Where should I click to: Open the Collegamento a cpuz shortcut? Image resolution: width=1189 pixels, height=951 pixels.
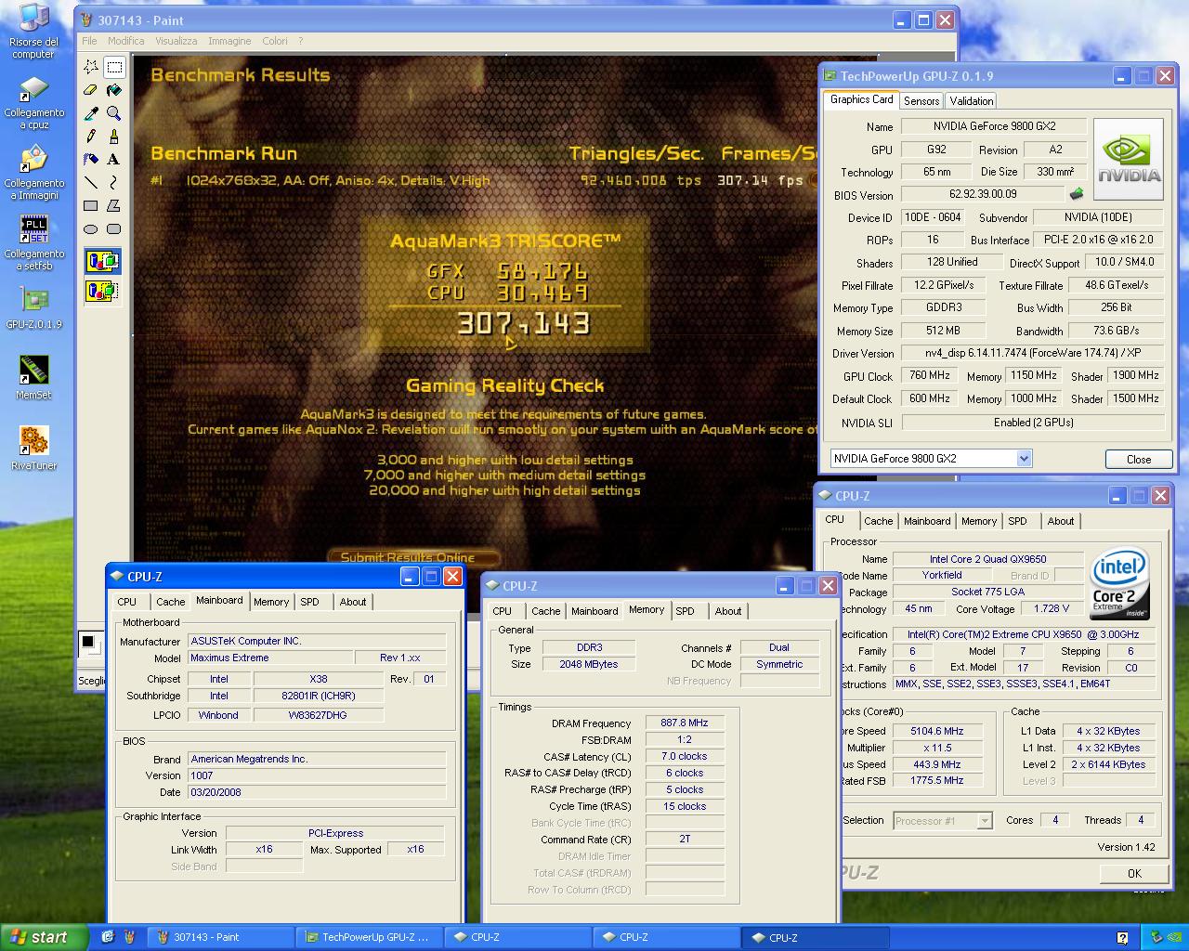point(33,102)
